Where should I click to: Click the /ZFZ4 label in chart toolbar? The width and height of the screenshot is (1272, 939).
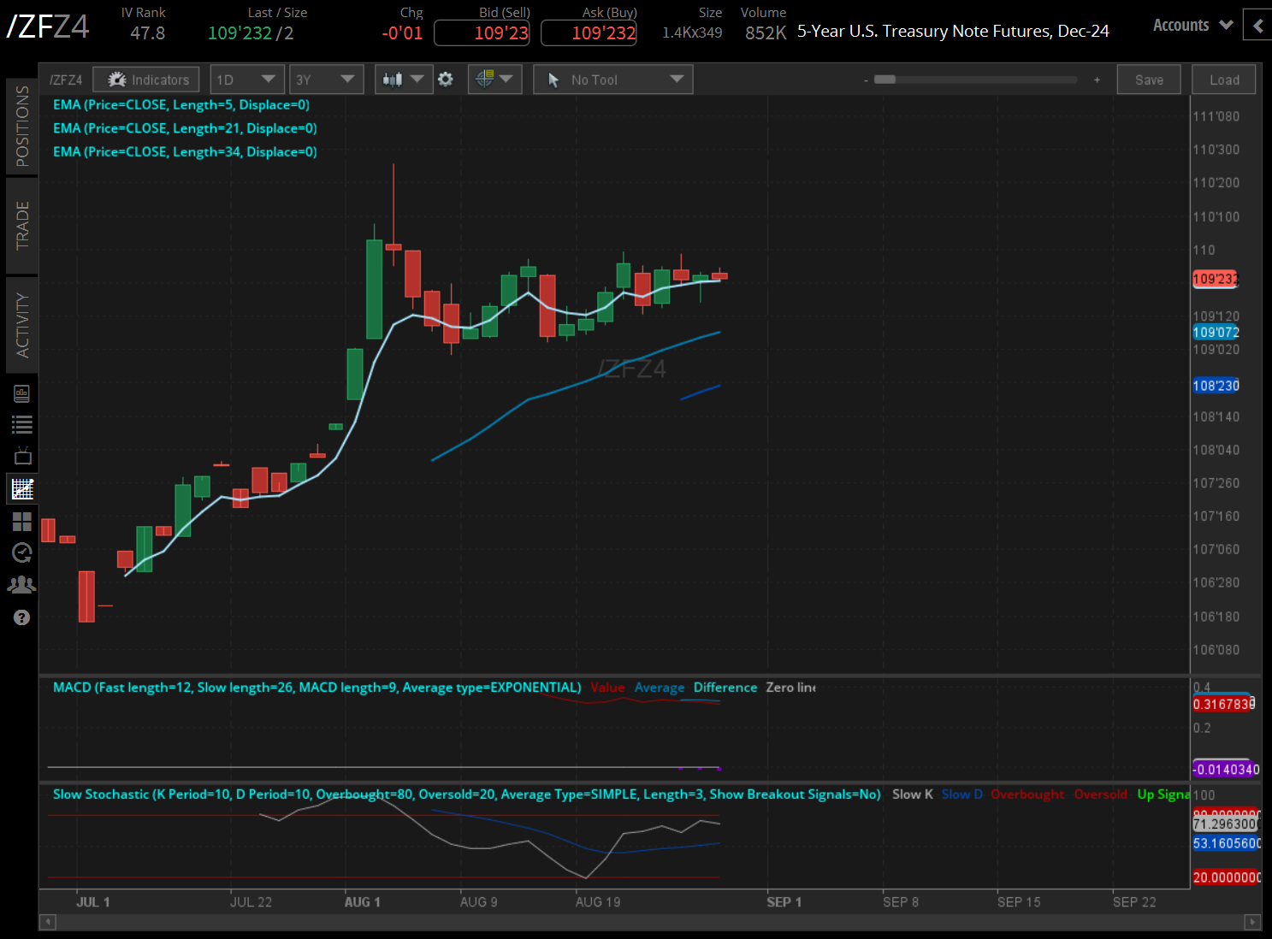coord(66,80)
